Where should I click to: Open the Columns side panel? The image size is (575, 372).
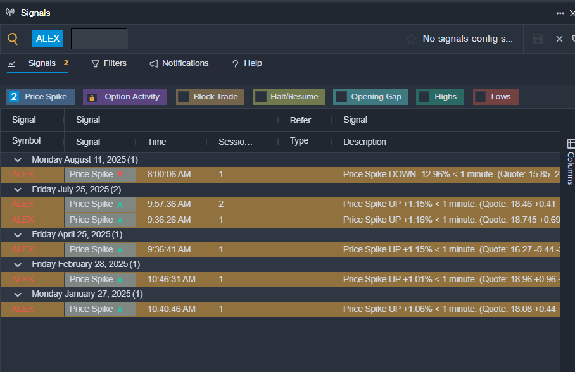(x=570, y=161)
